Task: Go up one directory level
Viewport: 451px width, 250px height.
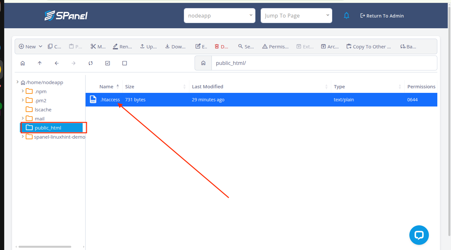Action: 40,63
